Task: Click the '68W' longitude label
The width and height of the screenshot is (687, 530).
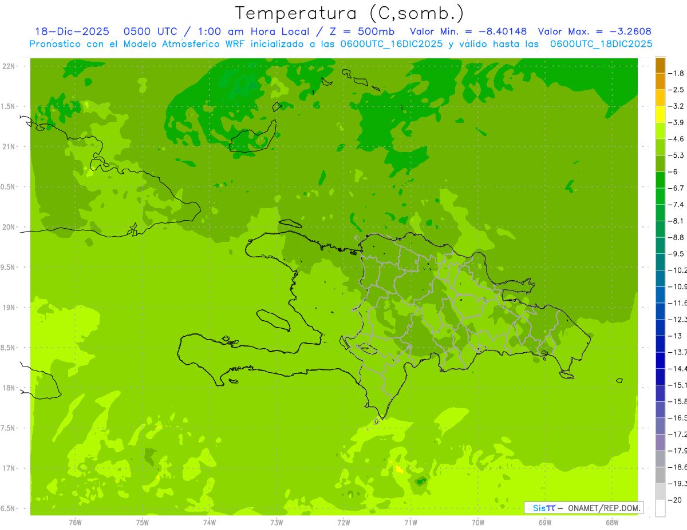Action: 612,522
